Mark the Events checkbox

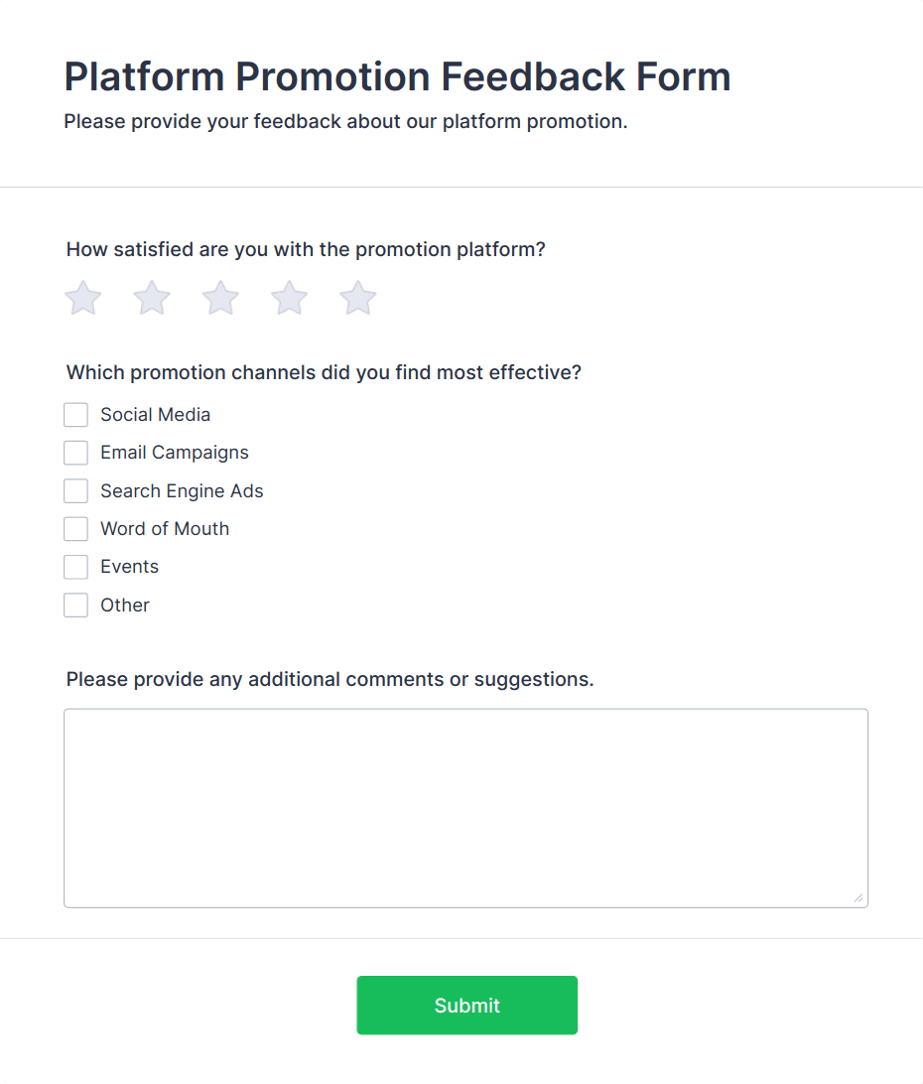pos(76,567)
